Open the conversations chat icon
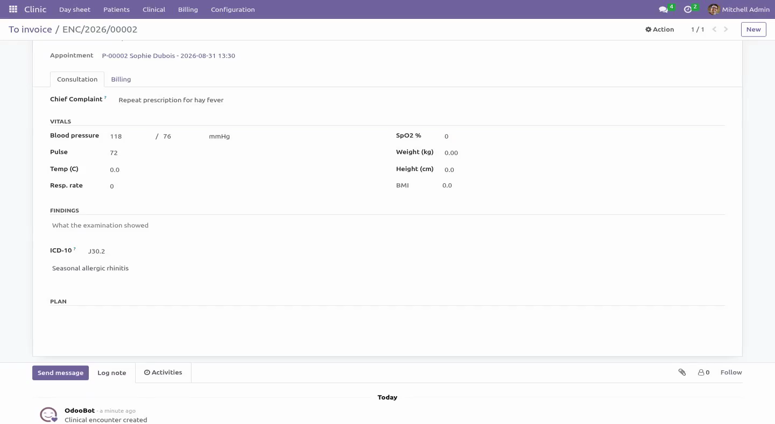 [664, 10]
